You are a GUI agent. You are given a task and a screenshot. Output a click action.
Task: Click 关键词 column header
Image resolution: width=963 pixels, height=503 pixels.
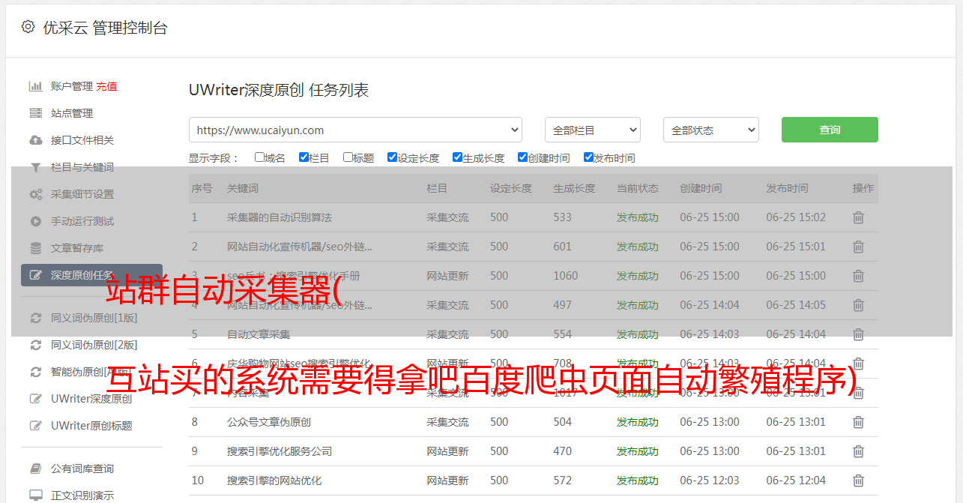click(243, 188)
